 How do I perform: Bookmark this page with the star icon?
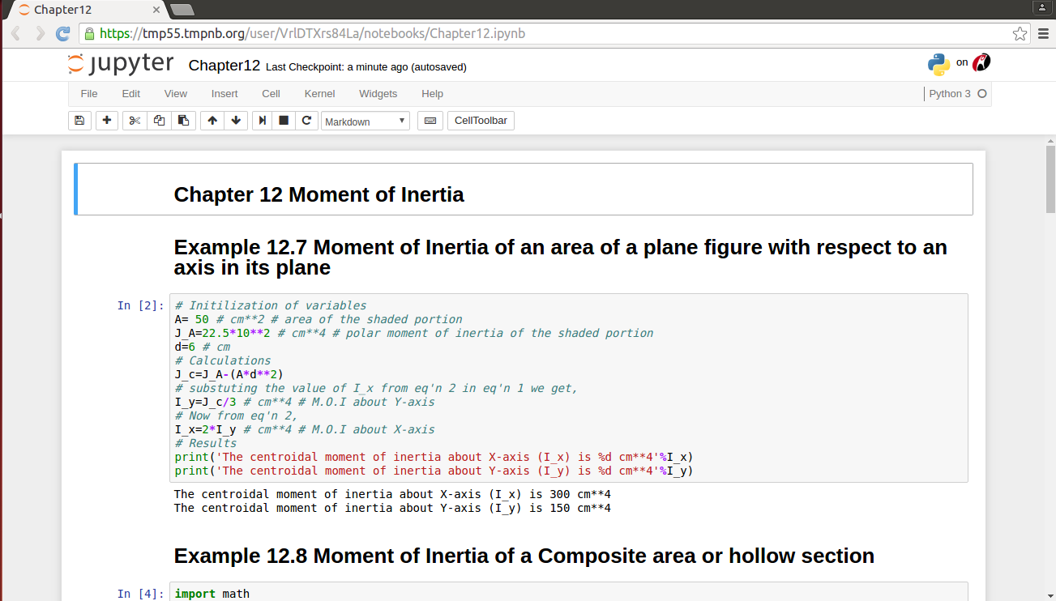pos(1020,33)
